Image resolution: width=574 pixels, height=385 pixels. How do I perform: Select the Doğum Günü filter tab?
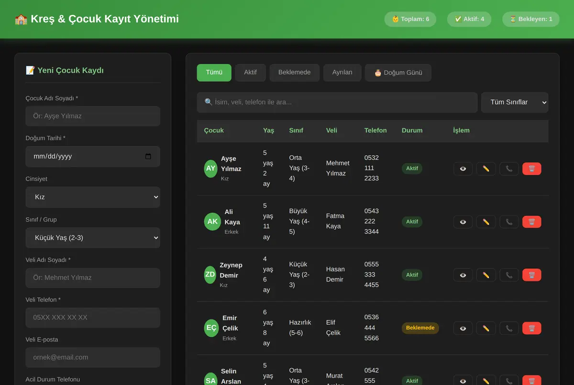pyautogui.click(x=398, y=73)
